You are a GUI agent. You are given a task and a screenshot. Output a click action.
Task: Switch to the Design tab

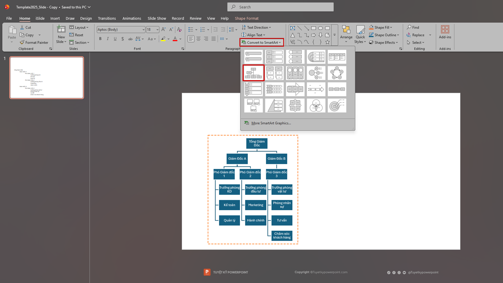pos(86,18)
